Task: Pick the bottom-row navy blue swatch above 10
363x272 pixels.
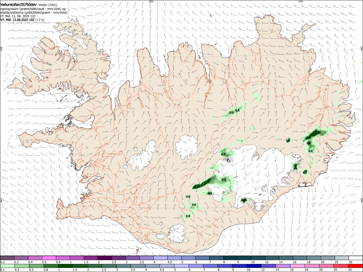Action: pos(254,266)
